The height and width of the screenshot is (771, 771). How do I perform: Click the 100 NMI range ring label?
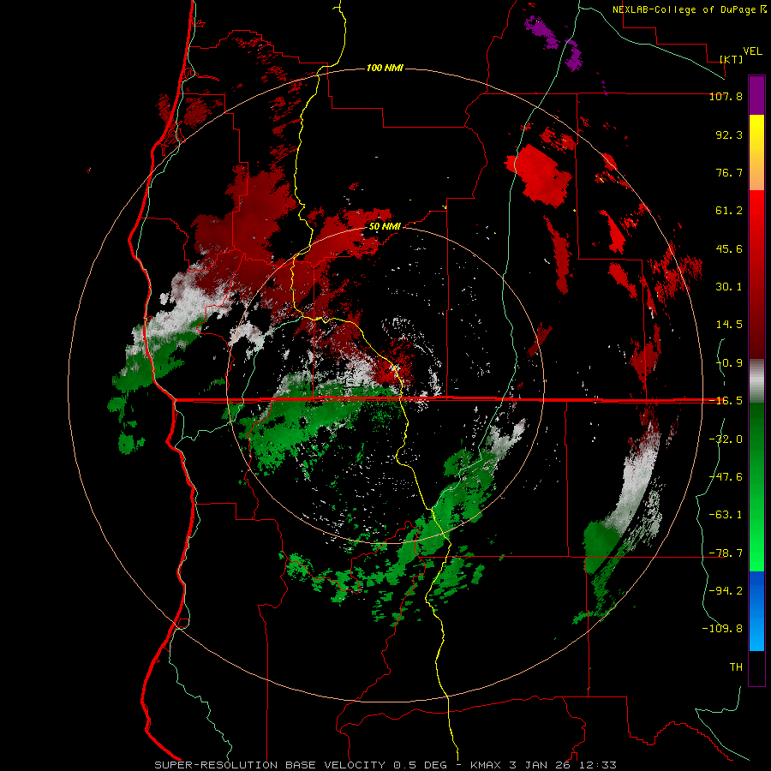[x=385, y=68]
